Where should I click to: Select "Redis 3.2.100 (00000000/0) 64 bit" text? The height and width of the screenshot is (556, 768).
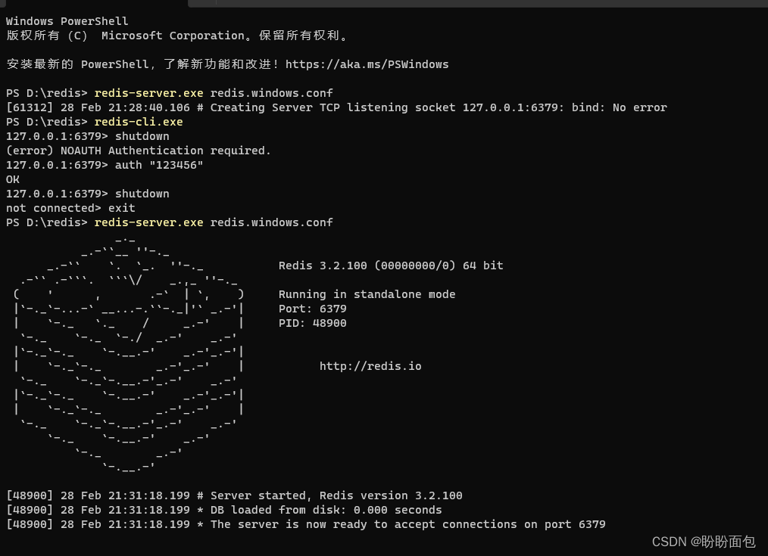point(391,266)
